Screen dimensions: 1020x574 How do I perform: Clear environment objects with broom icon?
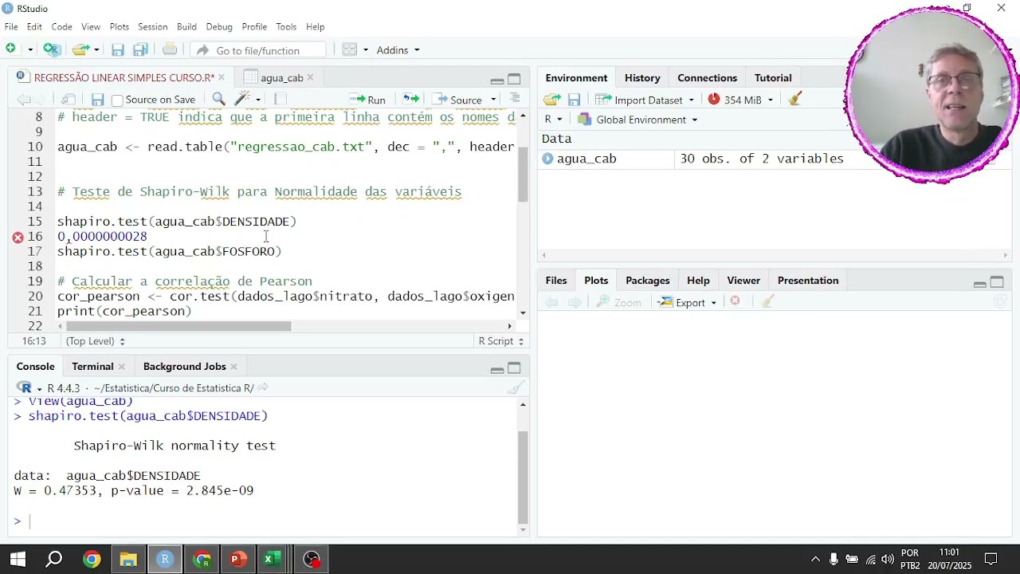794,99
